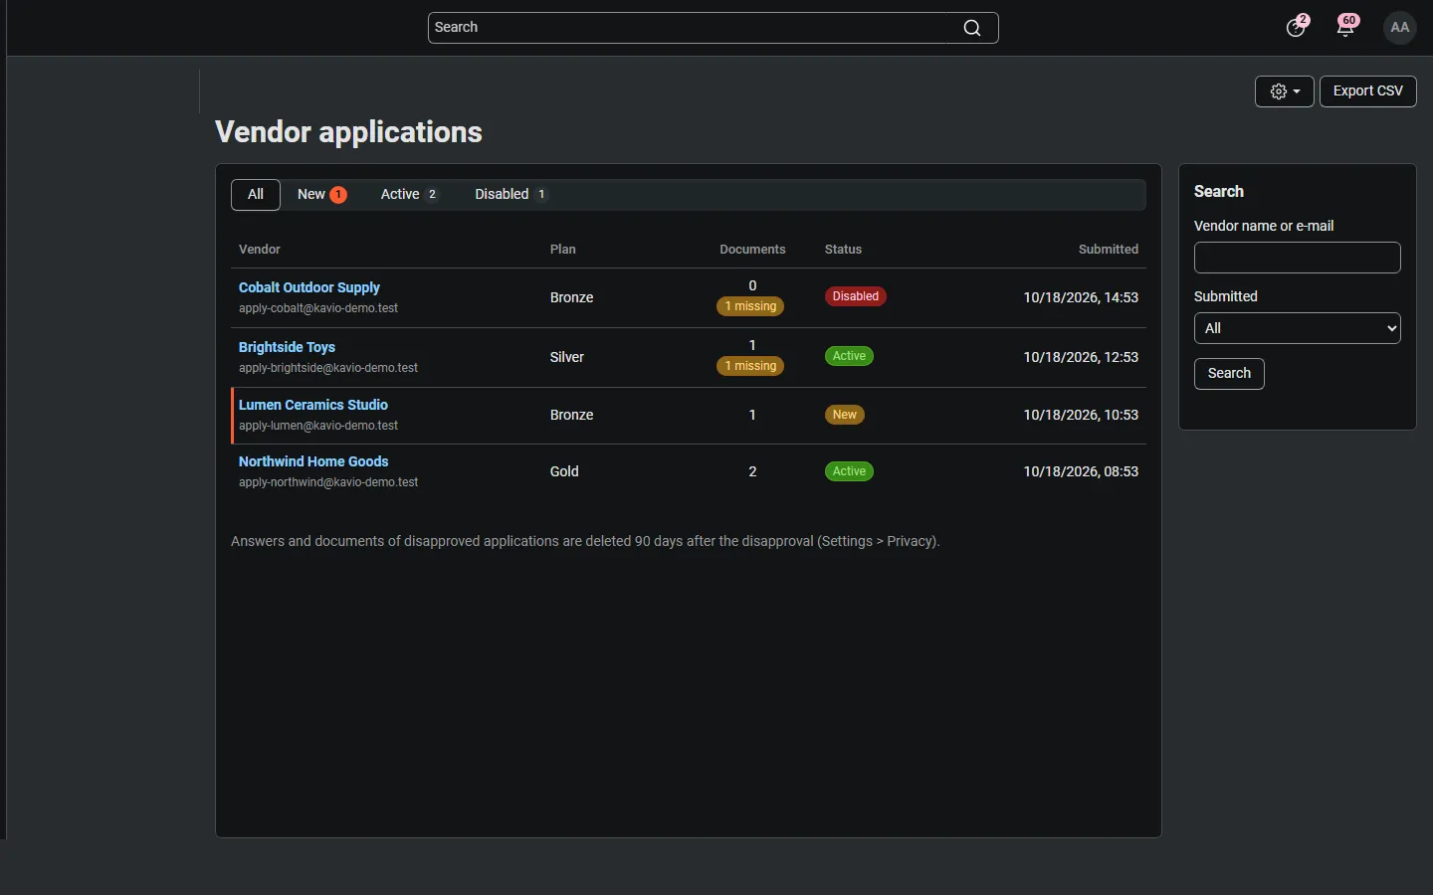Viewport: 1433px width, 895px height.
Task: Open the AA user avatar menu
Action: [1400, 28]
